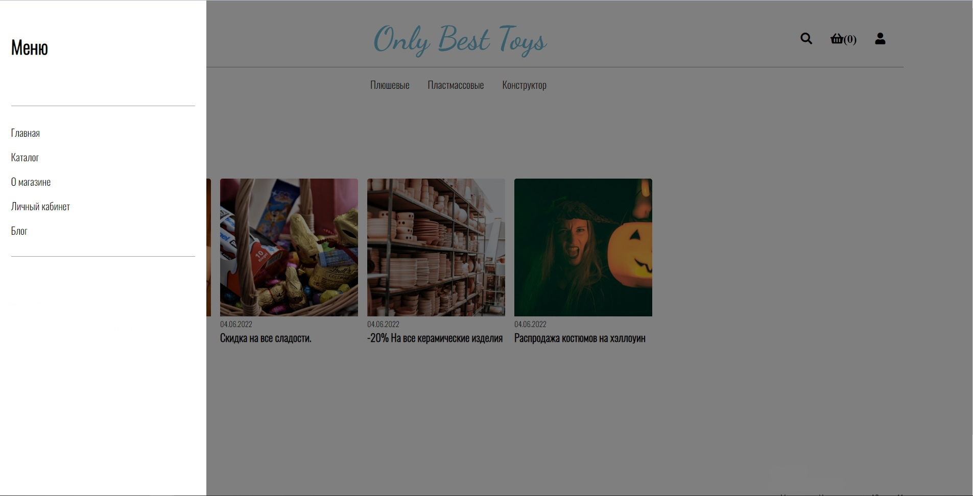973x496 pixels.
Task: Click the cart item count (0)
Action: pyautogui.click(x=850, y=39)
